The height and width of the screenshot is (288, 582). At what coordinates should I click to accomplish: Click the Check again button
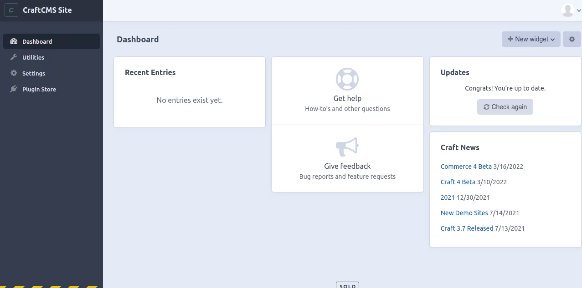[x=505, y=107]
